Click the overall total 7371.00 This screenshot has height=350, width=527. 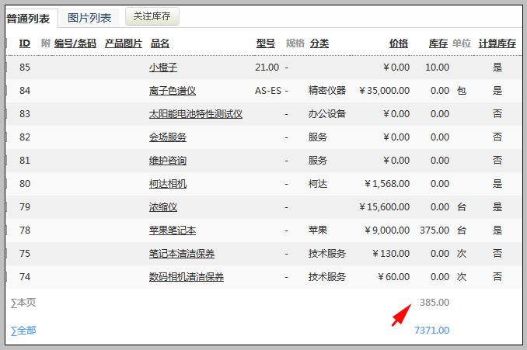pos(432,331)
